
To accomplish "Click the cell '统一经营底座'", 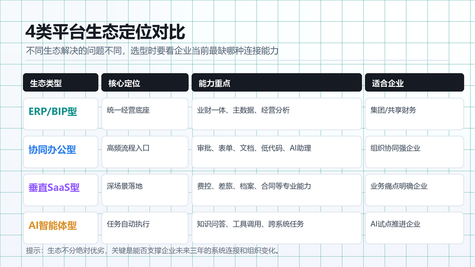I will tap(145, 114).
